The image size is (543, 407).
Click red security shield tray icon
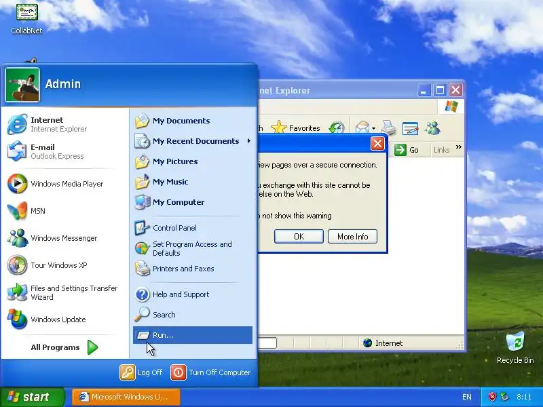click(x=492, y=397)
